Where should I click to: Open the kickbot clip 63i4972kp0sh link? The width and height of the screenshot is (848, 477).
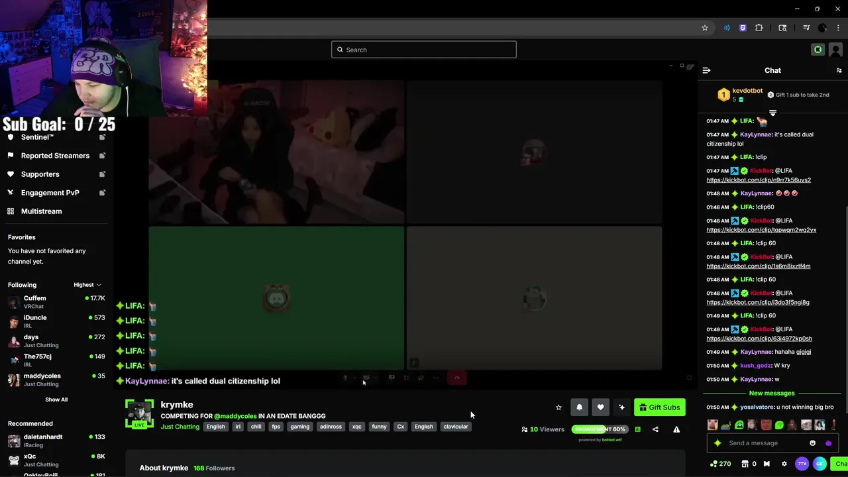[759, 339]
